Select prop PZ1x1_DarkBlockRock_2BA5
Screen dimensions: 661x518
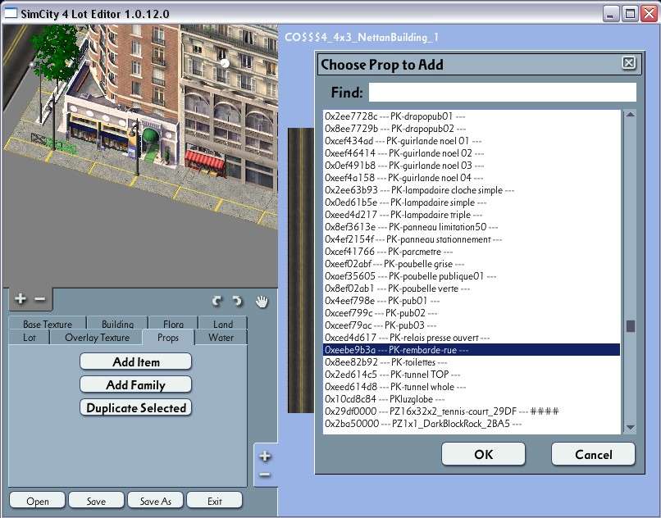click(472, 424)
